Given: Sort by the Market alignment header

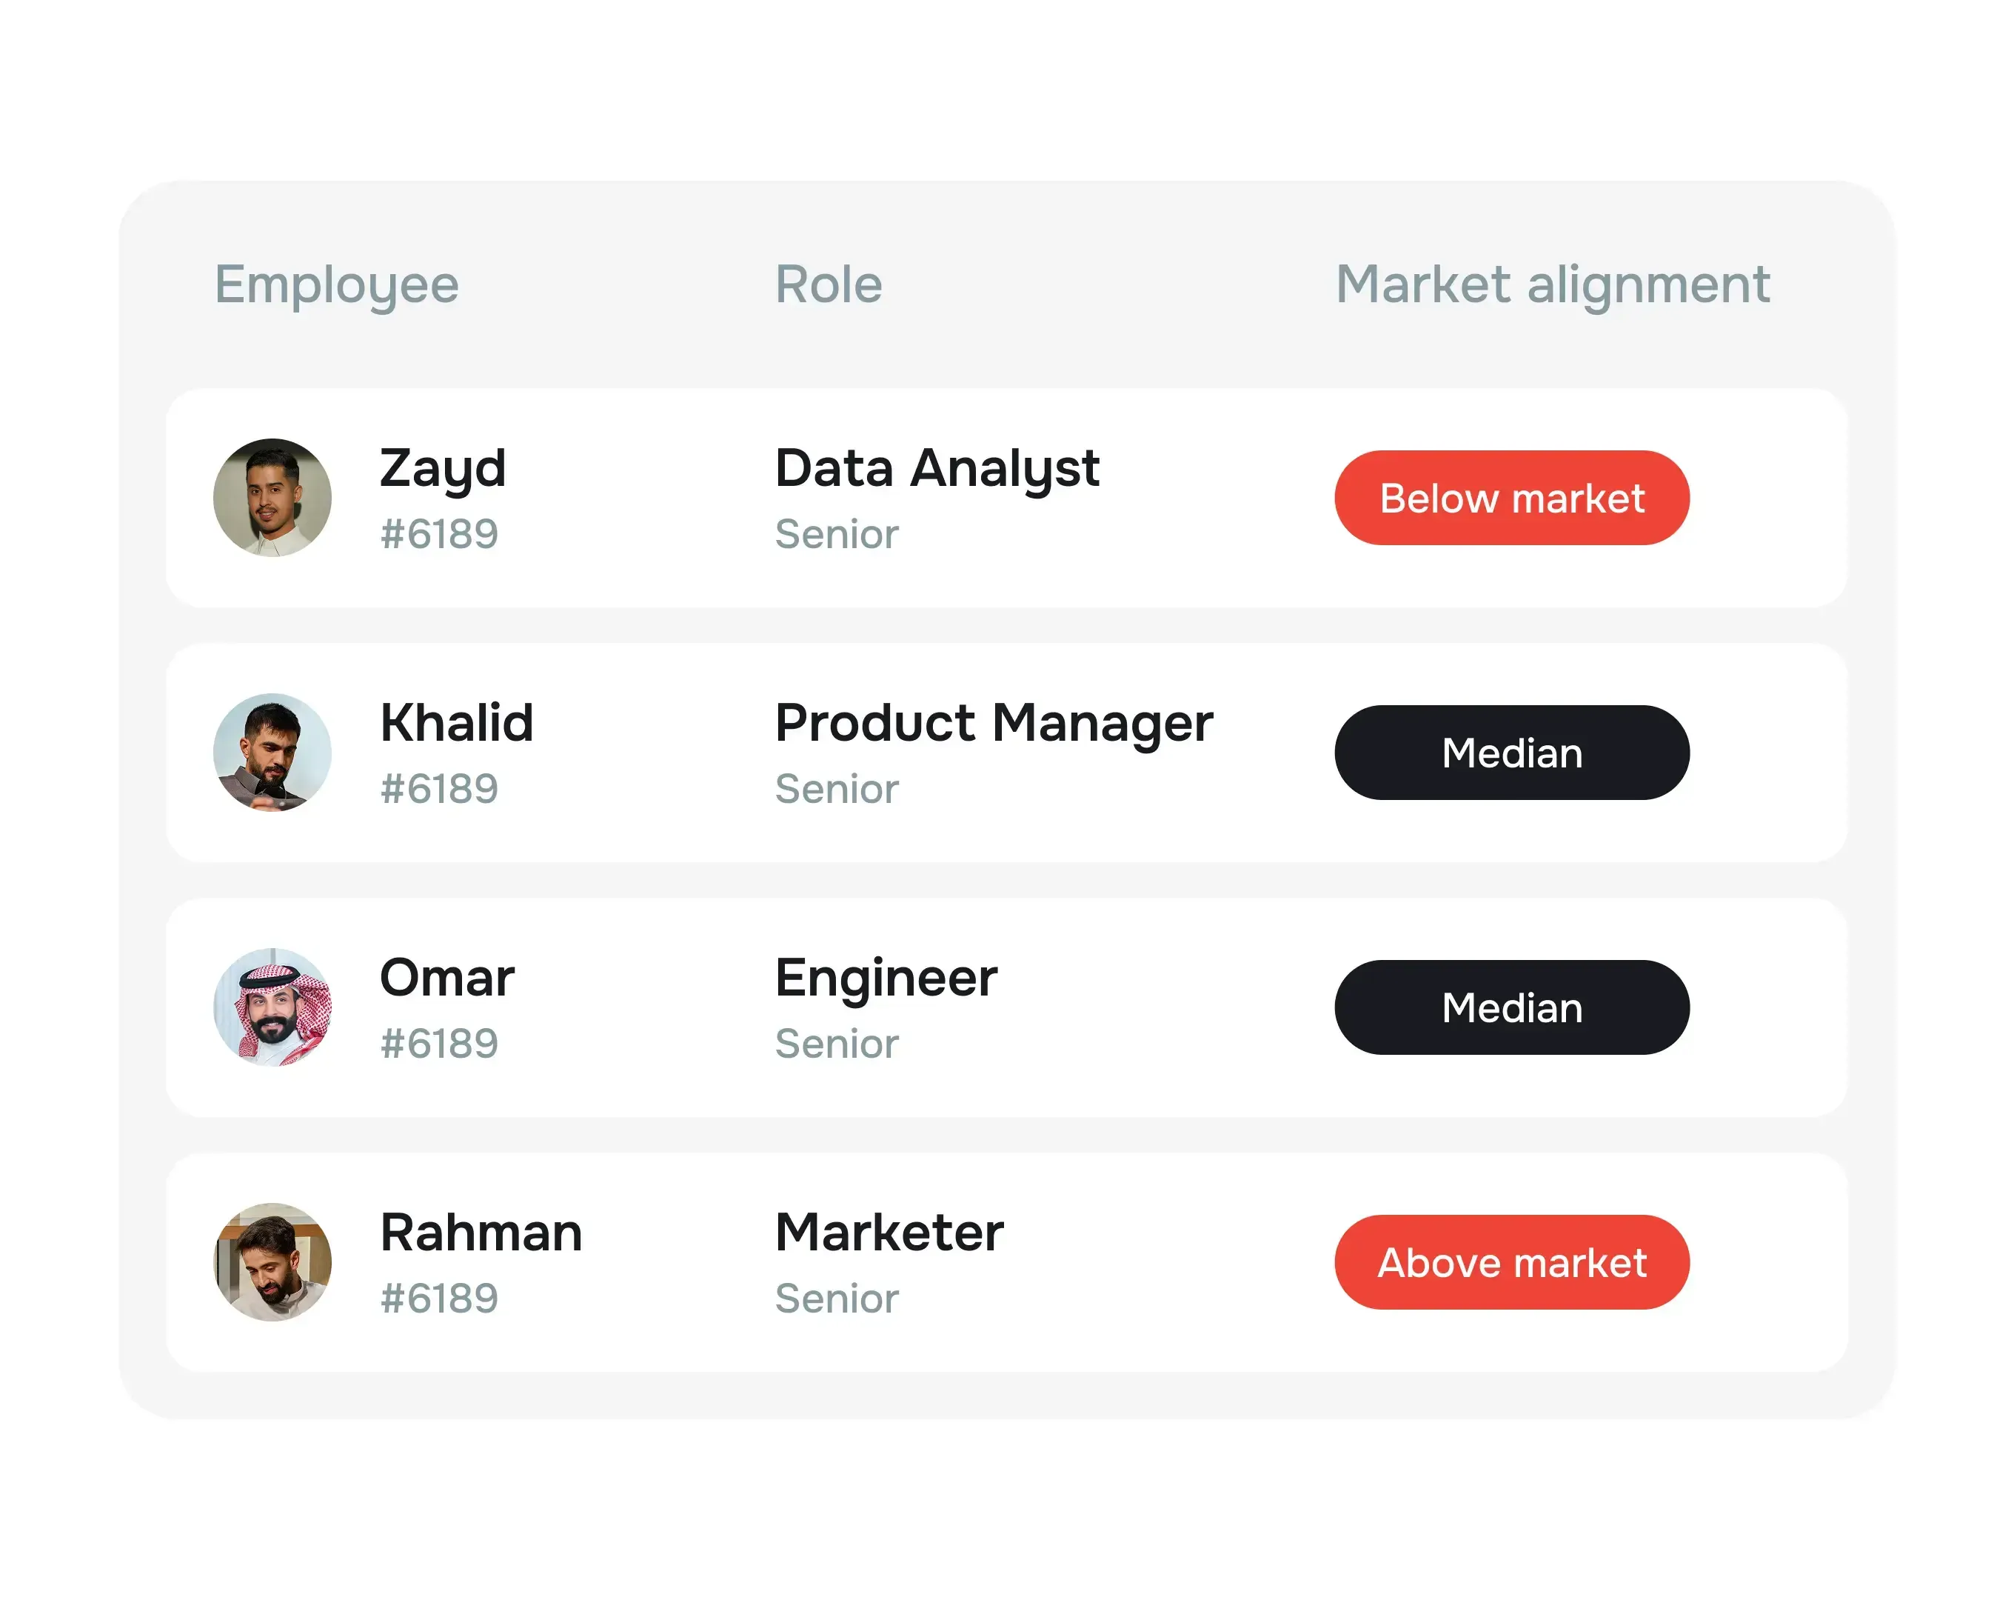Looking at the screenshot, I should (1552, 284).
